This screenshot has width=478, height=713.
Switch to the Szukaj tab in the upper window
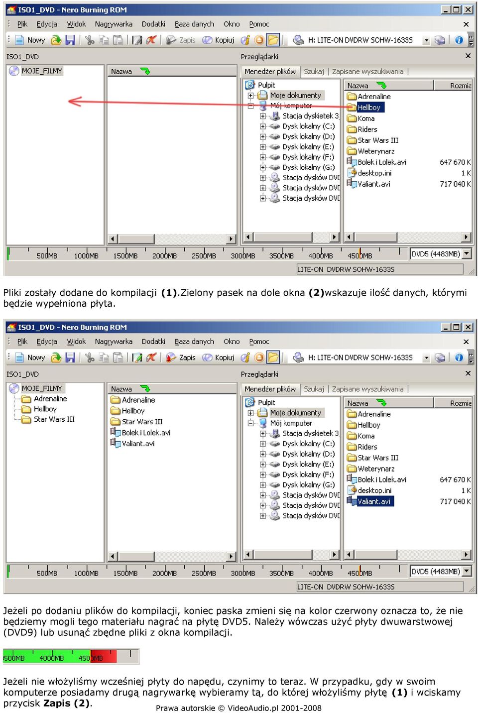pyautogui.click(x=314, y=72)
